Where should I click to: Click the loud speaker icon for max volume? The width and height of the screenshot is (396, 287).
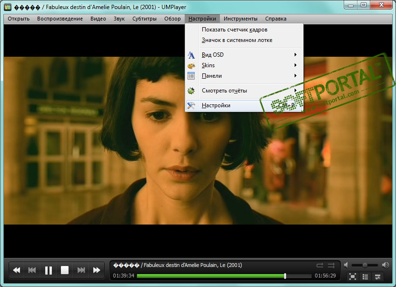386,265
